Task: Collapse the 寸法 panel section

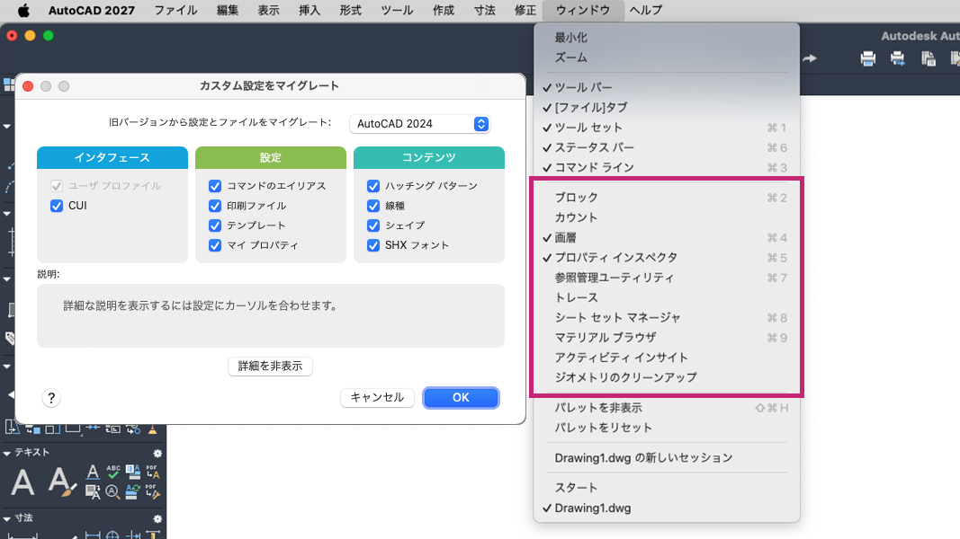Action: (x=7, y=519)
